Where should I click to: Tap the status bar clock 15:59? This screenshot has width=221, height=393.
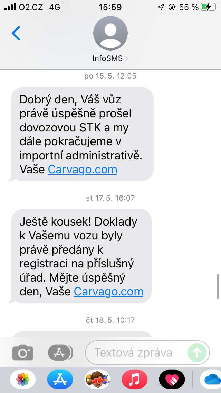pos(110,7)
